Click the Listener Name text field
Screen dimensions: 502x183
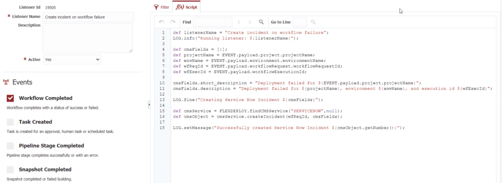tap(88, 17)
